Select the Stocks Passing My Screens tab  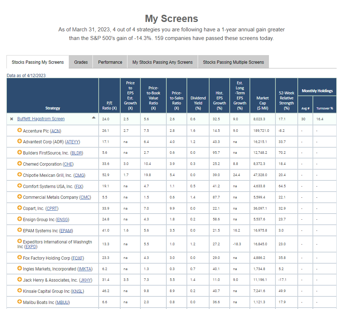point(38,62)
